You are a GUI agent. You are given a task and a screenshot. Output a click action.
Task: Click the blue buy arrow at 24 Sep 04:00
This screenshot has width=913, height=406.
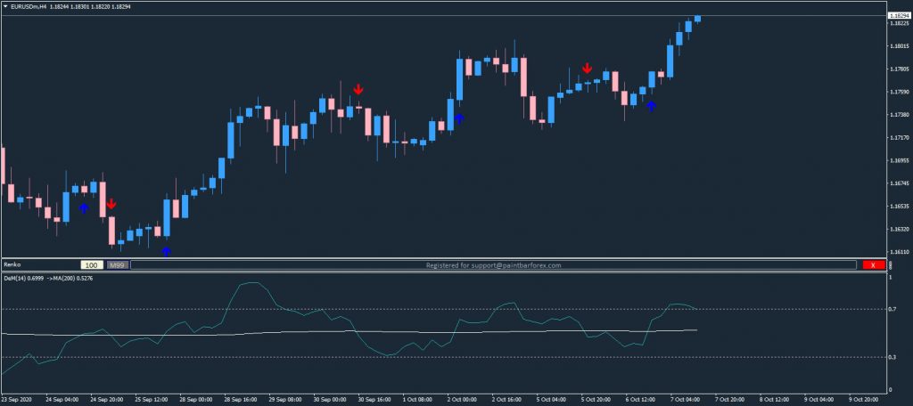coord(84,207)
